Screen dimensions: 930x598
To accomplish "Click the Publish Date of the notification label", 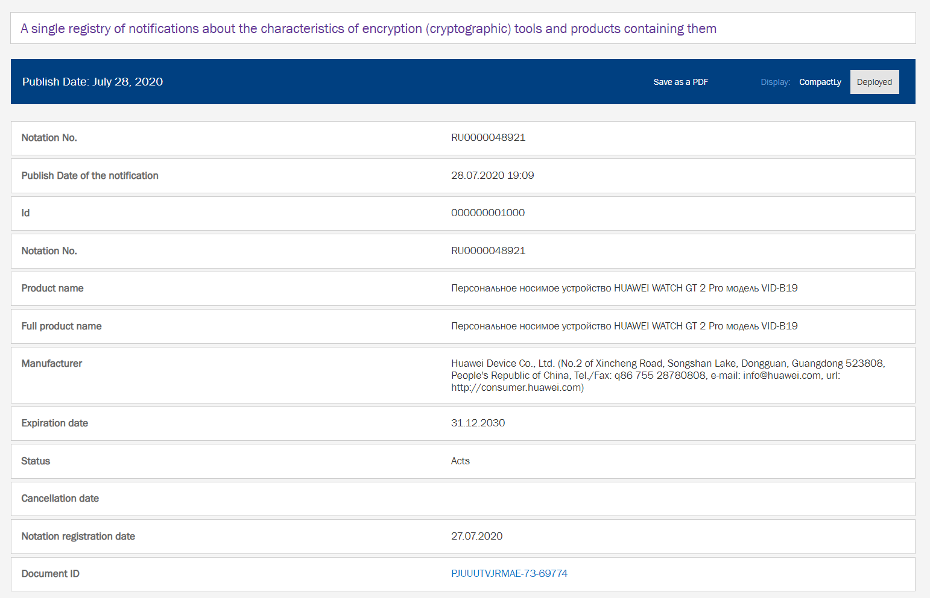I will click(90, 175).
